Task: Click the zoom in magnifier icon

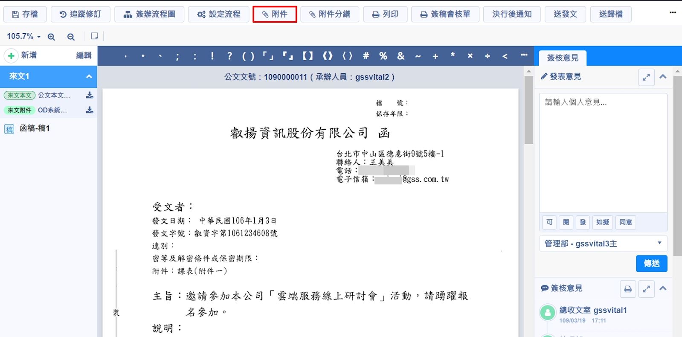Action: [51, 37]
